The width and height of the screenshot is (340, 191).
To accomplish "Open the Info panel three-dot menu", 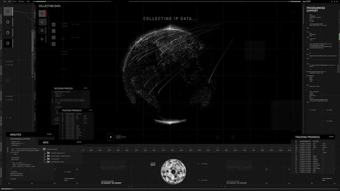I will tap(79, 142).
